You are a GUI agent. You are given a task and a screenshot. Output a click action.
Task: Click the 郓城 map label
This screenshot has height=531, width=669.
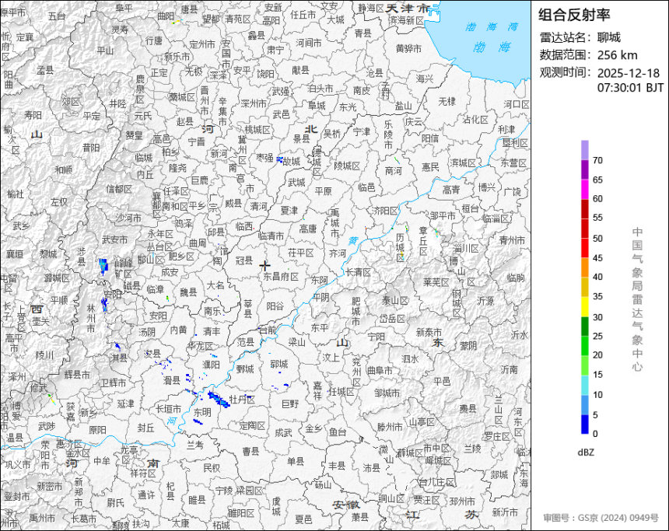279,364
